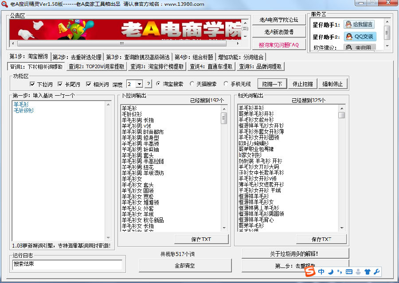Select the 手机无线 radio button
Screen dimensions: 399x283
226,84
